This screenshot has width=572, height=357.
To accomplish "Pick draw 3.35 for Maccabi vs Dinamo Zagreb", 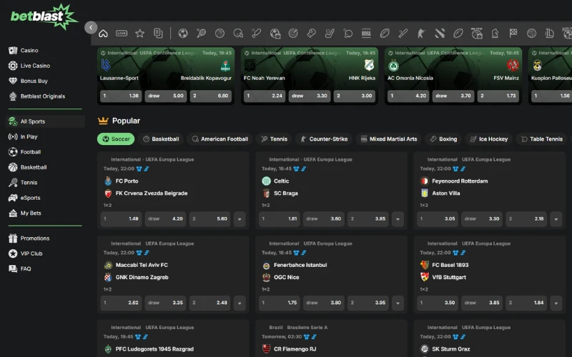I will click(x=166, y=303).
